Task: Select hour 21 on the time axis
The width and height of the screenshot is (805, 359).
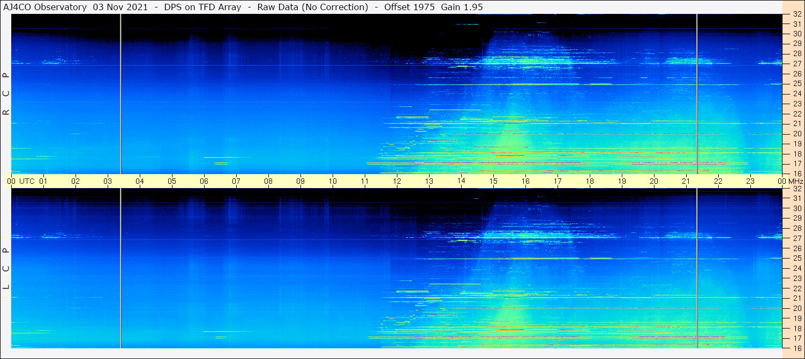Action: 686,181
